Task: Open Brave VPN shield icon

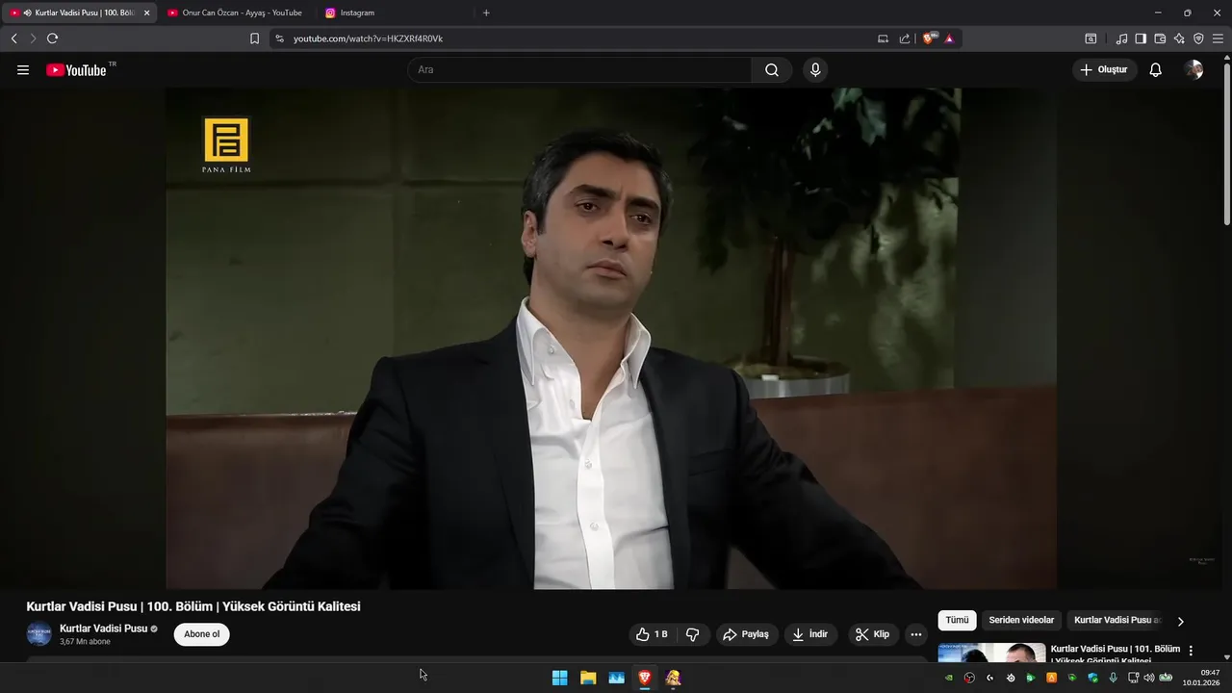Action: point(1198,38)
